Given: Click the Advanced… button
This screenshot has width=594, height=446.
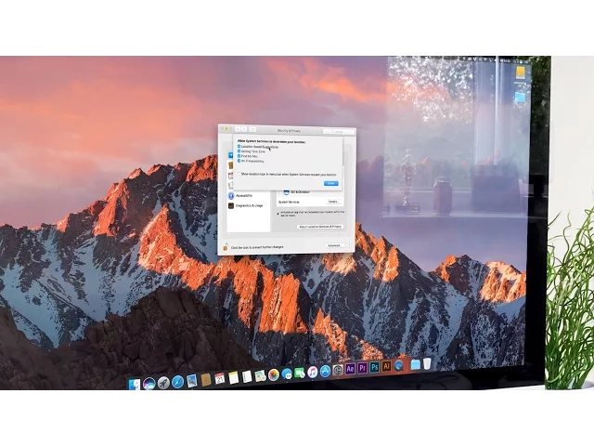Looking at the screenshot, I should (333, 245).
